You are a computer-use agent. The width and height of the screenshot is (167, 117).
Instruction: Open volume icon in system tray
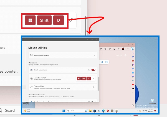146,111
